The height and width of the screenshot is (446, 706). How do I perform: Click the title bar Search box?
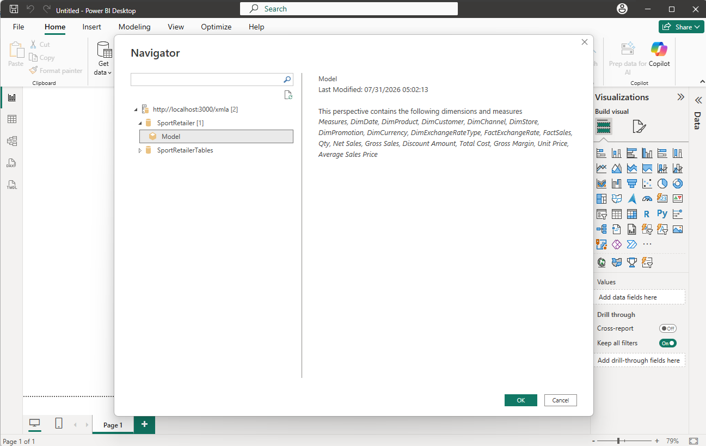[349, 9]
